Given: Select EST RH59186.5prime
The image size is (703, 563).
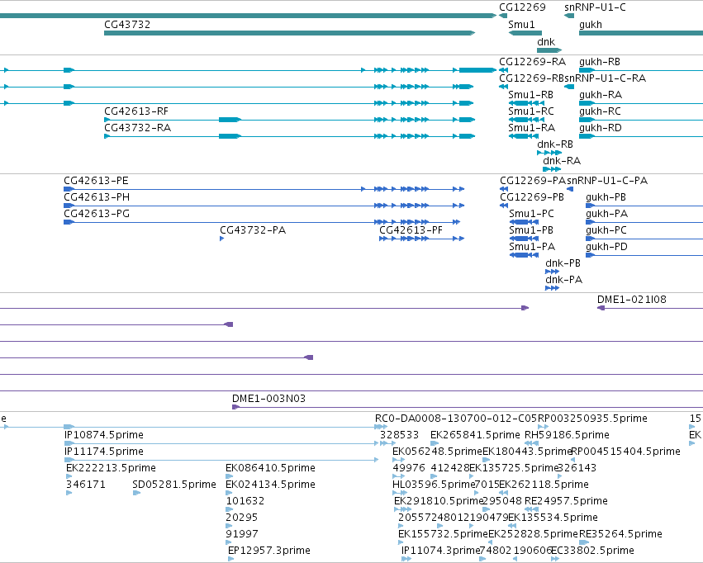Looking at the screenshot, I should point(532,443).
